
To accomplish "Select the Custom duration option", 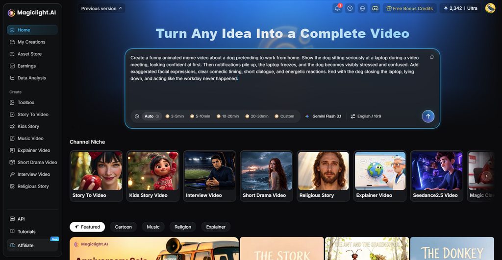I will (284, 117).
